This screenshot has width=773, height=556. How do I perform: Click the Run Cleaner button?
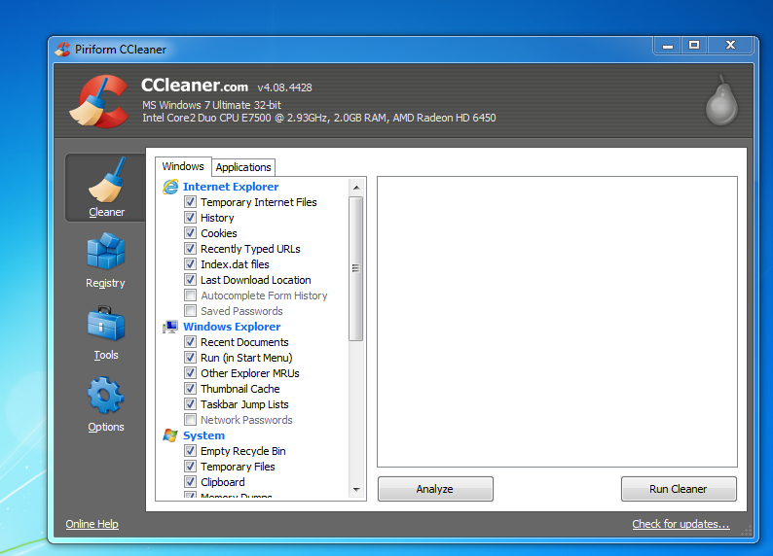[679, 489]
